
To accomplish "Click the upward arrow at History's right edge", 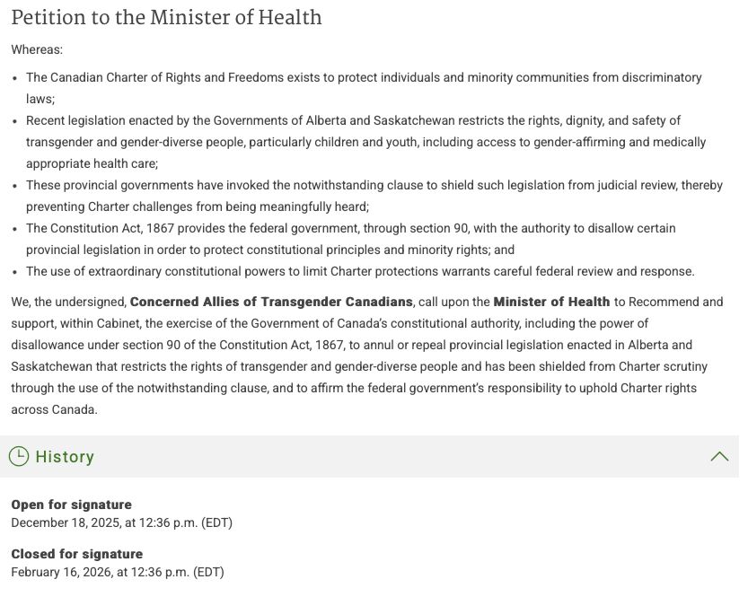I will pyautogui.click(x=720, y=456).
